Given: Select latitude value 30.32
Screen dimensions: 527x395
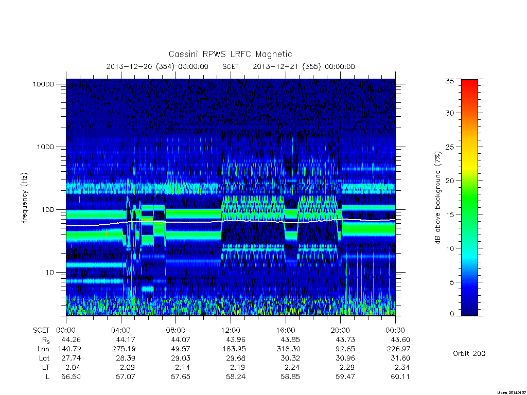Looking at the screenshot, I should pos(290,358).
